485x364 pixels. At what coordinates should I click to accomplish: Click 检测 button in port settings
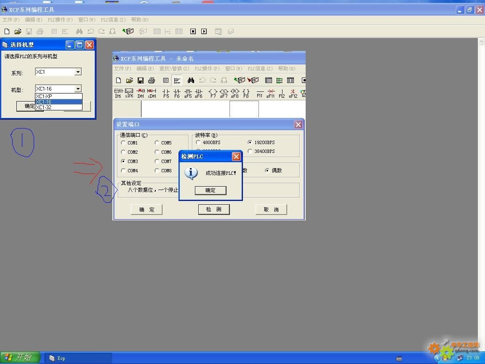click(214, 209)
